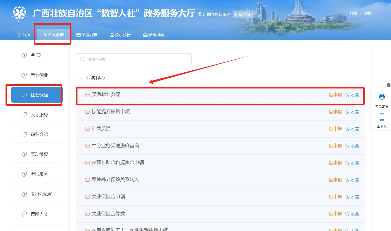Close the floating side widget
This screenshot has width=391, height=231.
point(388,85)
